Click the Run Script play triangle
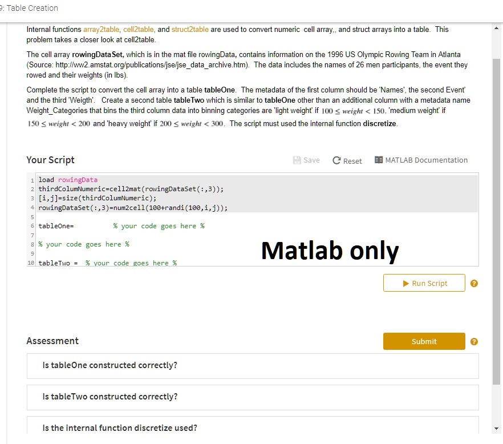503x444 pixels. [406, 283]
